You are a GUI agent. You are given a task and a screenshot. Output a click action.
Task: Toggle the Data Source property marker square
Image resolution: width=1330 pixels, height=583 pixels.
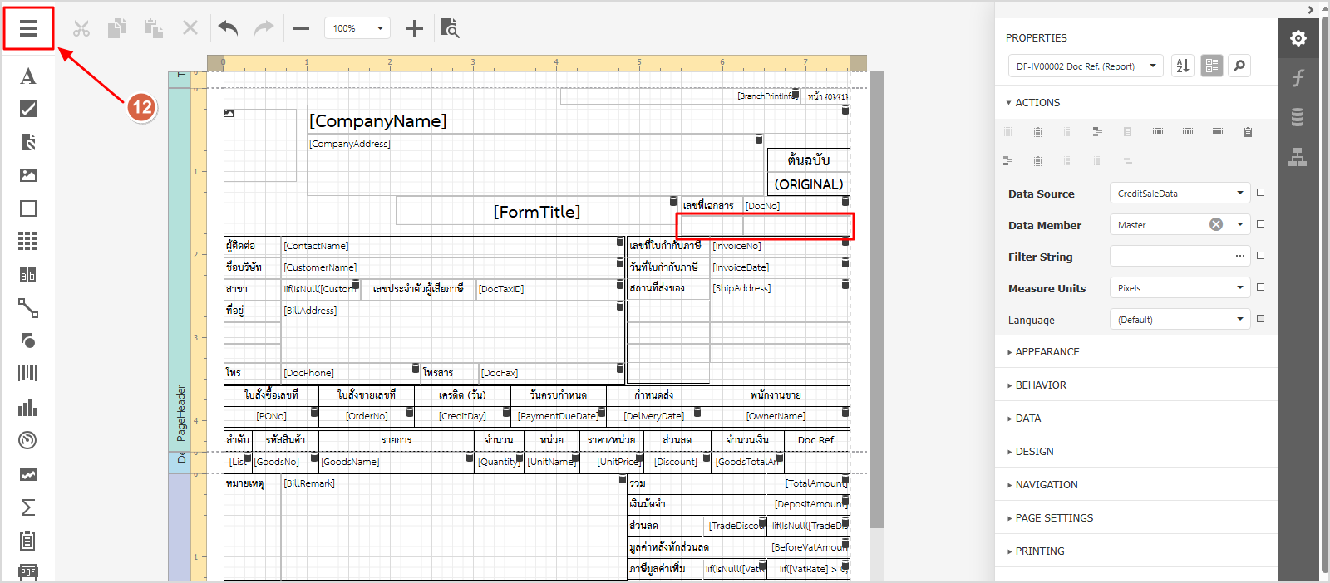click(x=1261, y=193)
